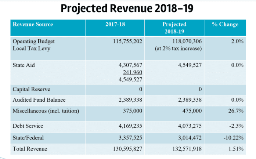The height and width of the screenshot is (159, 256).
Task: Click the 'State/Federal' row label
Action: pos(28,138)
